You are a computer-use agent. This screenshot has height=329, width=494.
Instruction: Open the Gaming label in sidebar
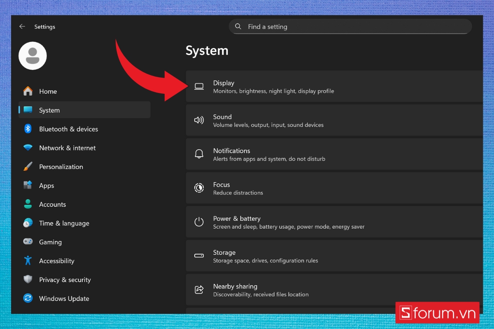coord(50,242)
